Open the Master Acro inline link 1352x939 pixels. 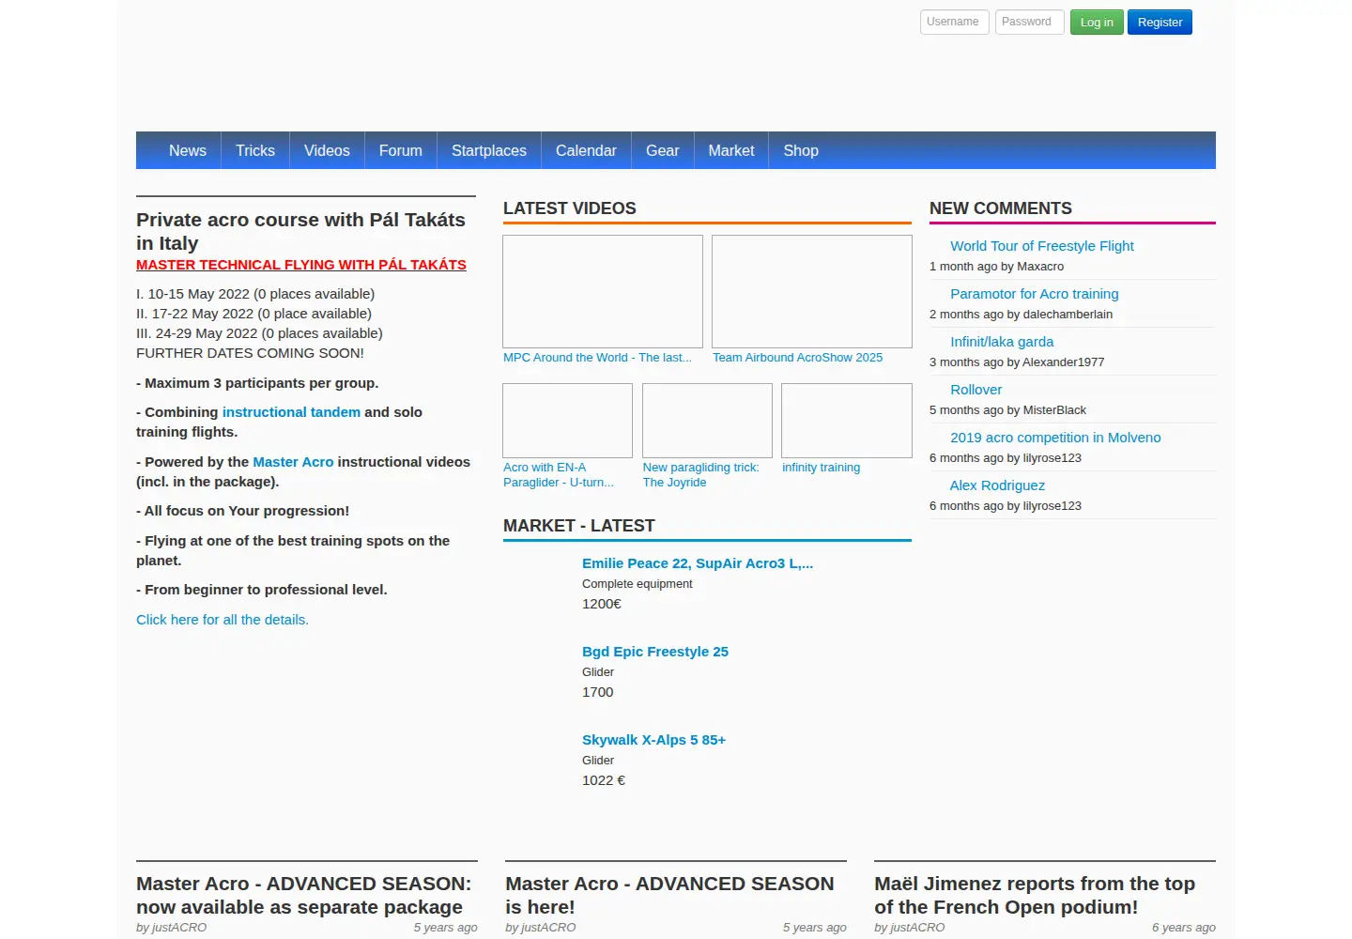click(293, 462)
